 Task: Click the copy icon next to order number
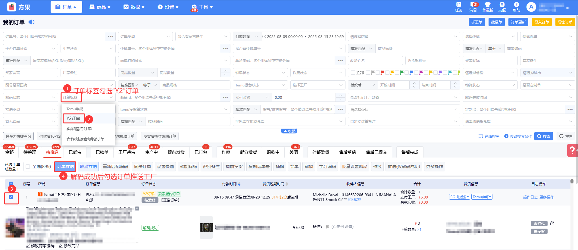91,200
